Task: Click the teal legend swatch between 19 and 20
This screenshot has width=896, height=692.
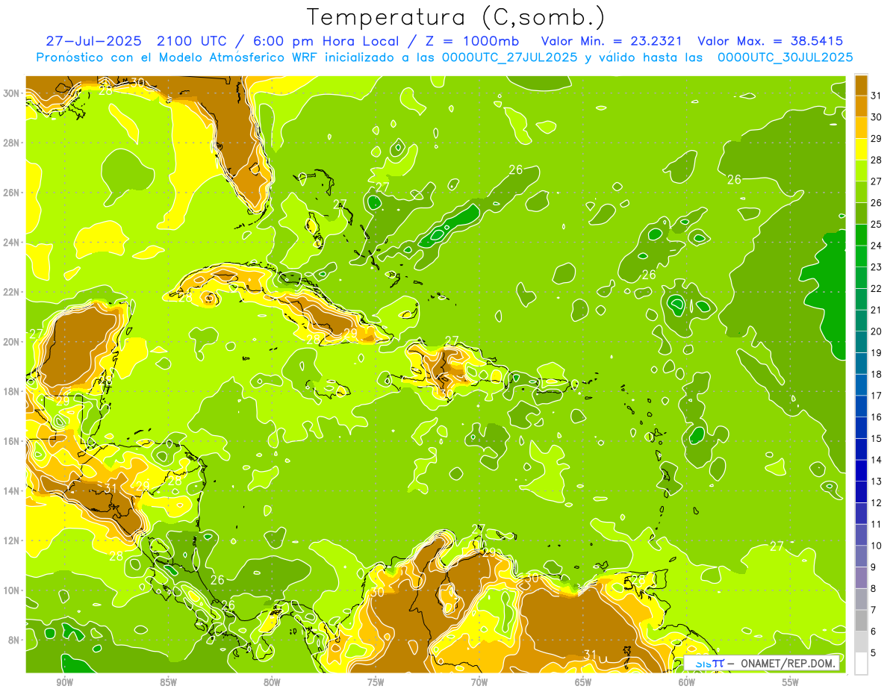Action: click(861, 342)
